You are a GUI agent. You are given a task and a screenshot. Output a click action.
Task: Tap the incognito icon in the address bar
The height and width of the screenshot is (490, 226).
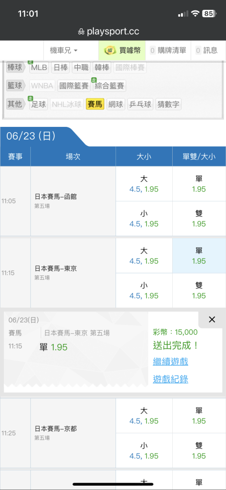pyautogui.click(x=82, y=31)
